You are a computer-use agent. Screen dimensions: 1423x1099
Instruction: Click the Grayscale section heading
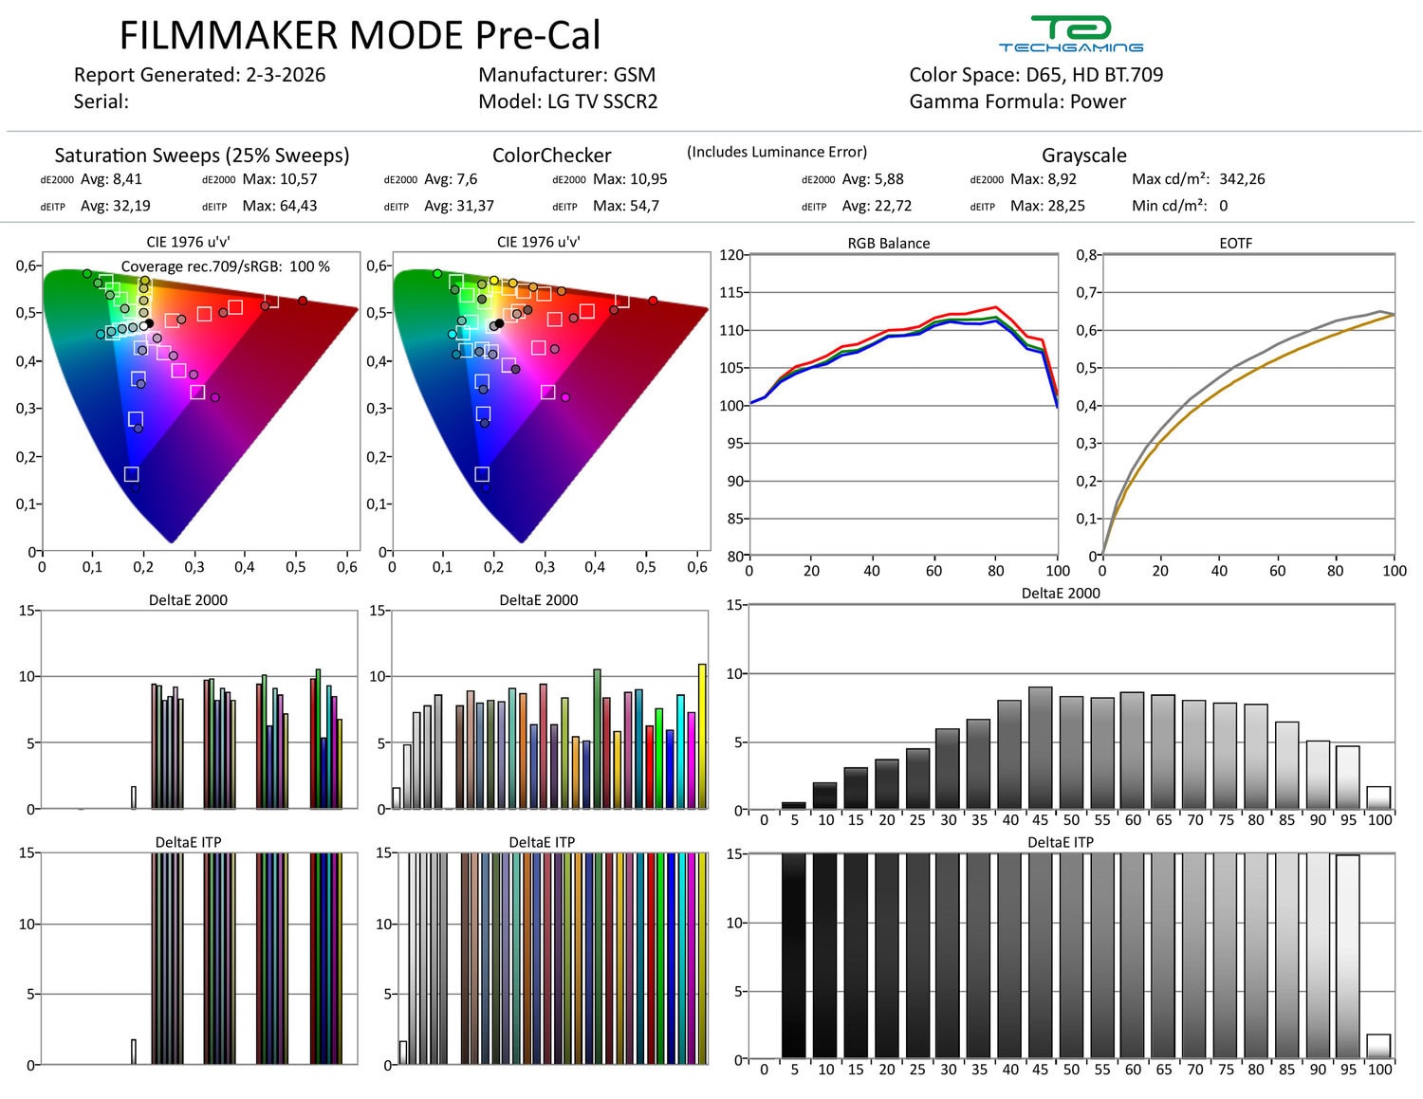(1083, 156)
